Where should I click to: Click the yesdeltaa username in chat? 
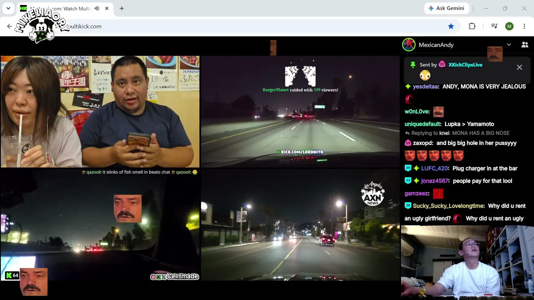(x=425, y=87)
